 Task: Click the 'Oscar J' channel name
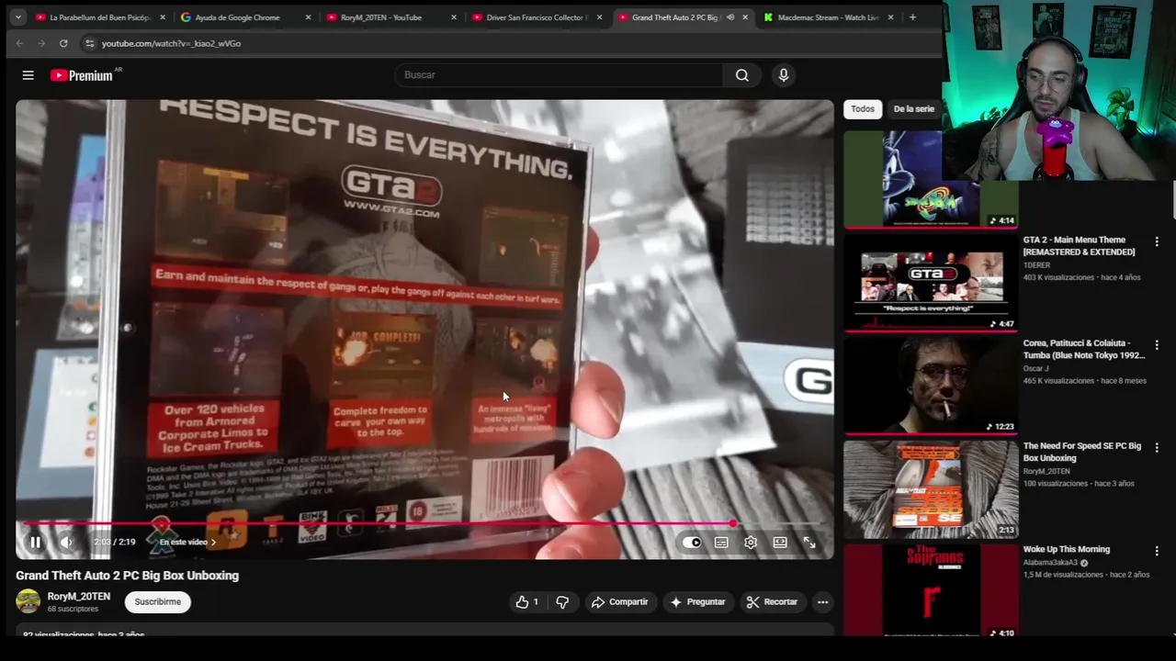tap(1035, 369)
